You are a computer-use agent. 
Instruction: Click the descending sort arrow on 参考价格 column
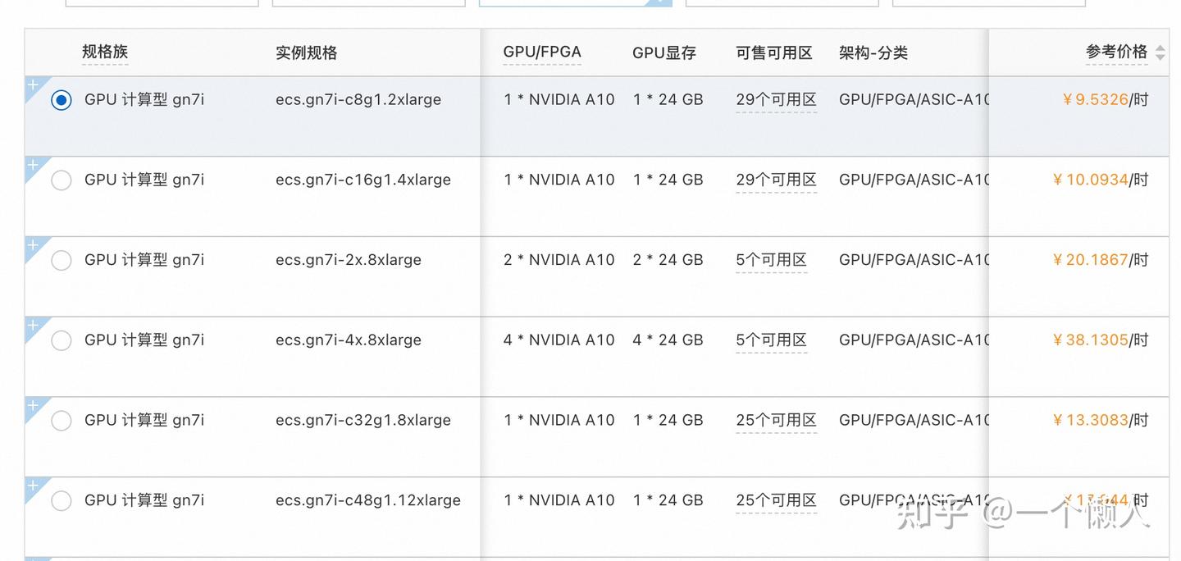[x=1161, y=56]
